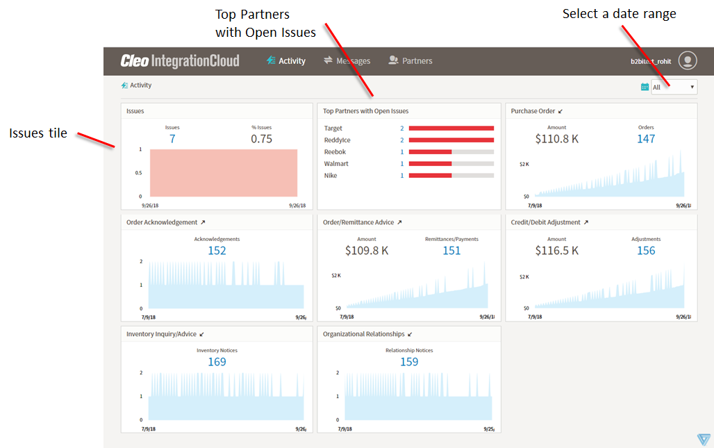The image size is (714, 448).
Task: Switch to the Messages tab
Action: coord(347,61)
